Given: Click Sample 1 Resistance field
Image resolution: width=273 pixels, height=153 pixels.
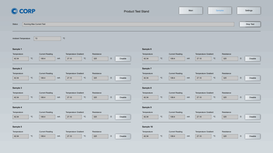Looking at the screenshot, I should (x=100, y=59).
